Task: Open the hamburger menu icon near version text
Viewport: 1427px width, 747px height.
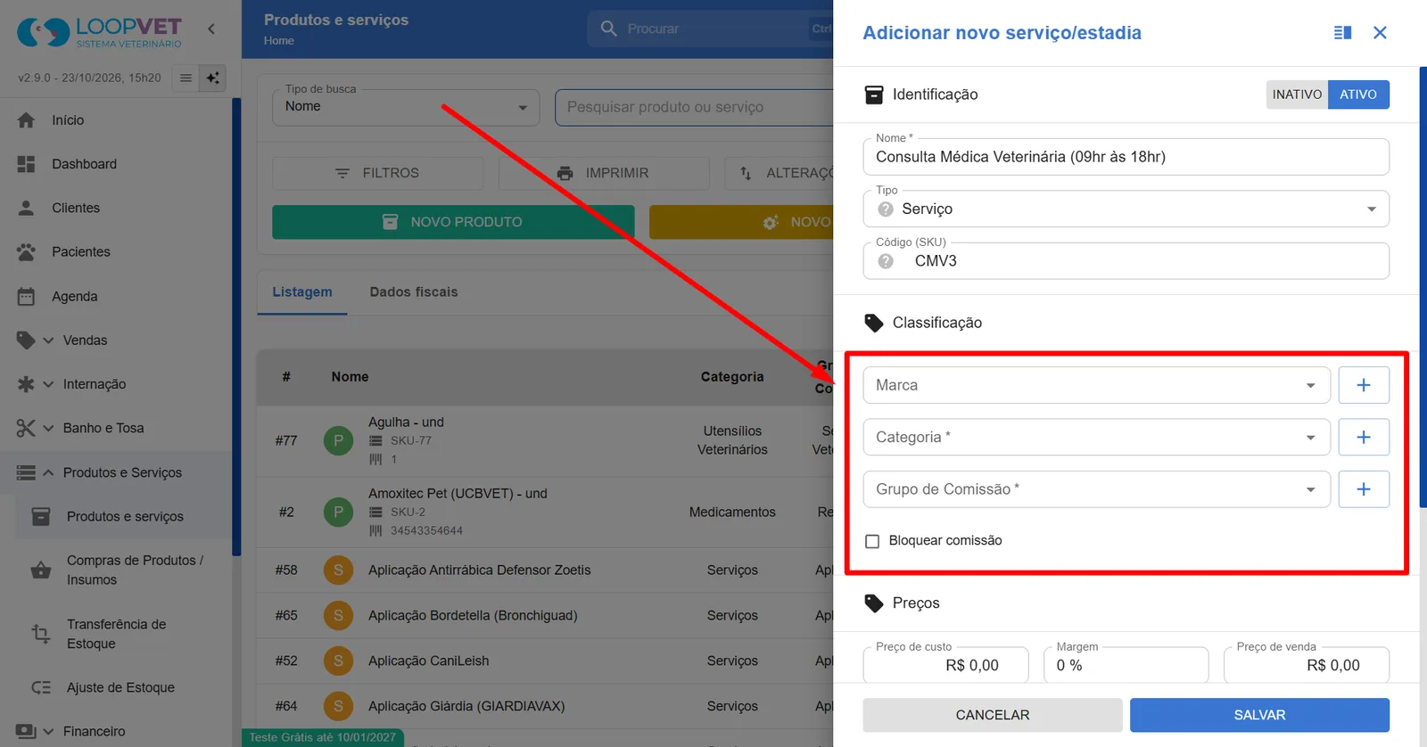Action: (186, 78)
